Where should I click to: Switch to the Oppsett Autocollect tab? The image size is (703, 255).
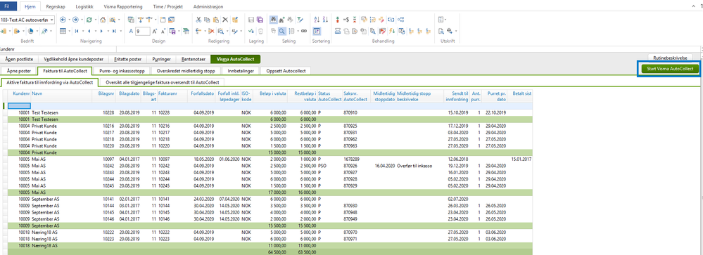coord(286,71)
